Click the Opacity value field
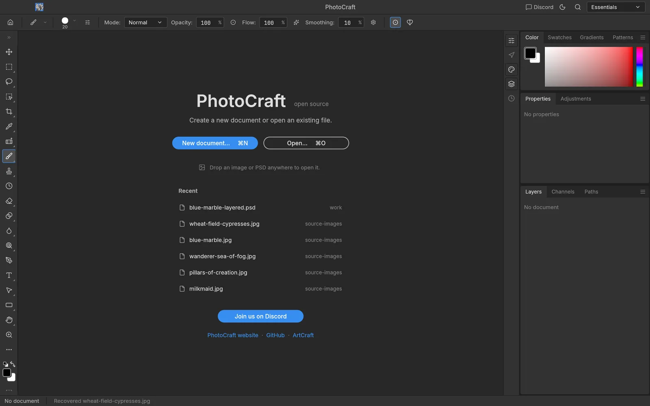This screenshot has width=650, height=406. (x=210, y=22)
